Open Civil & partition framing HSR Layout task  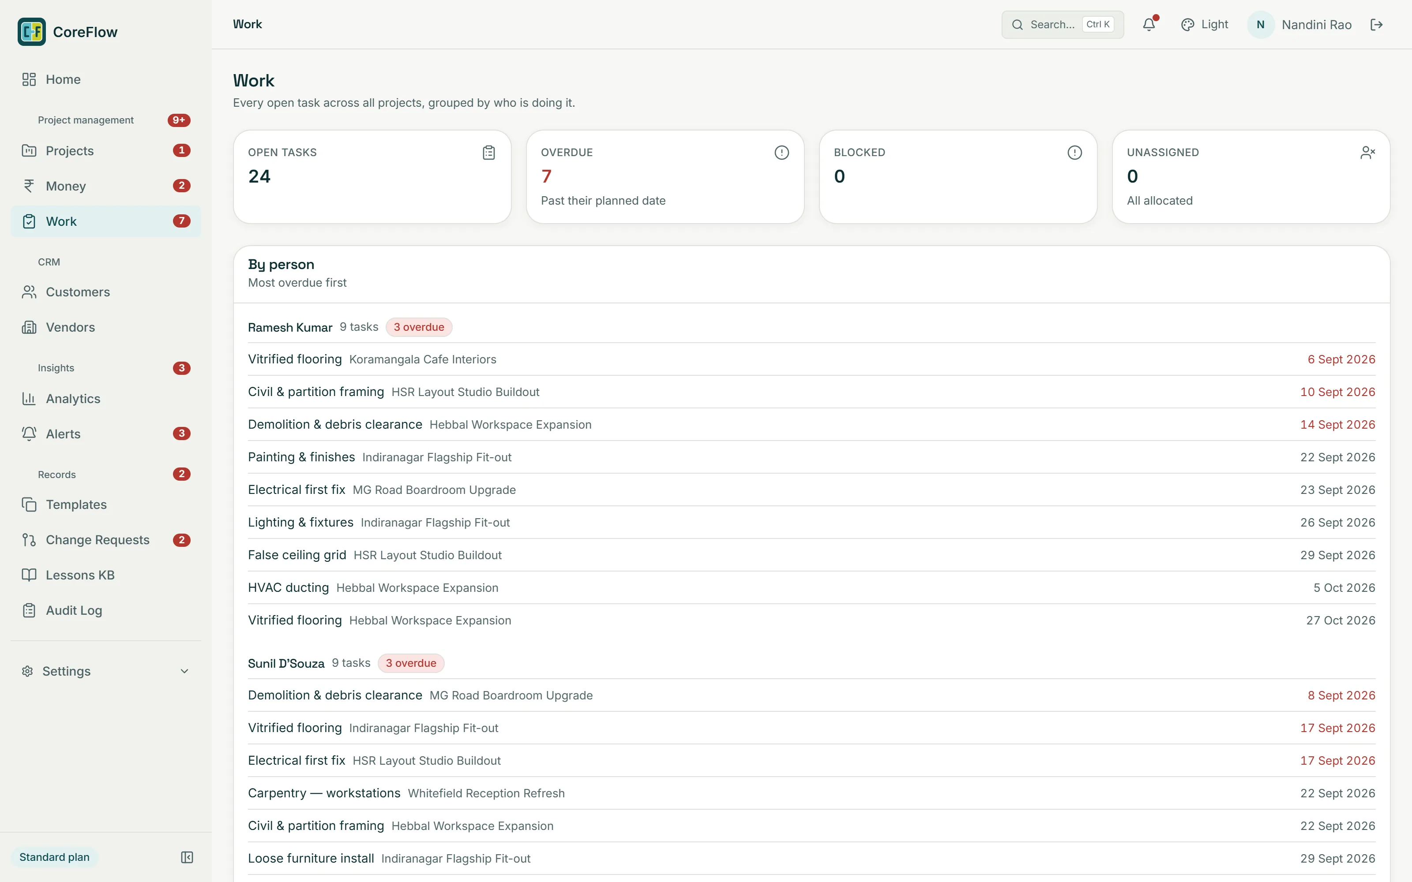click(811, 392)
